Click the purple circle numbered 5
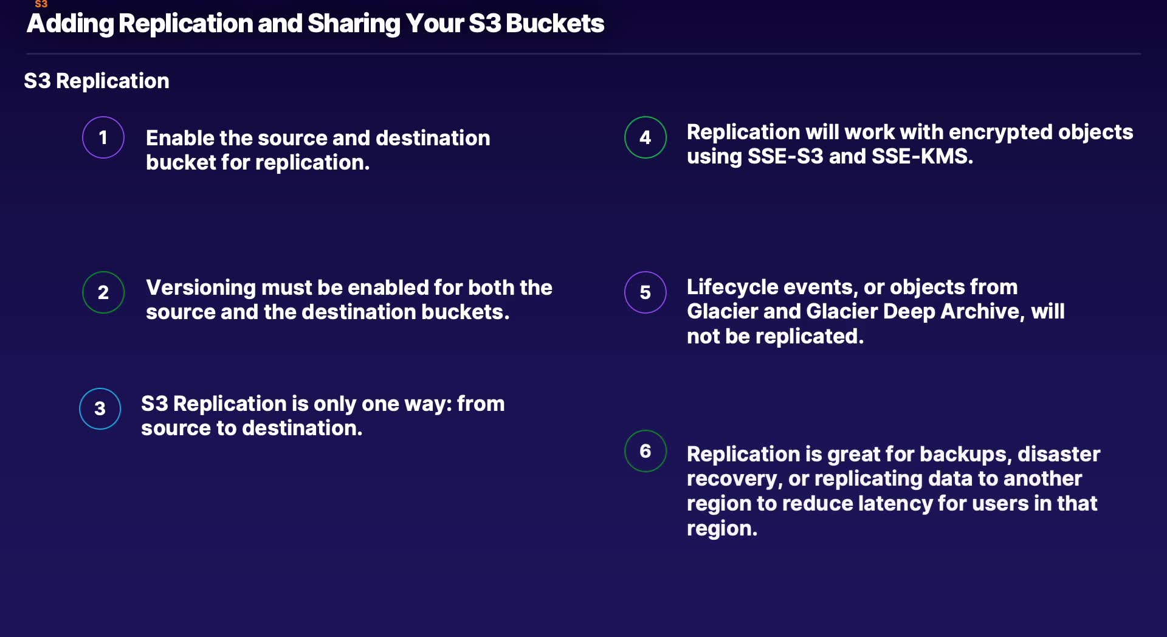 pyautogui.click(x=645, y=292)
